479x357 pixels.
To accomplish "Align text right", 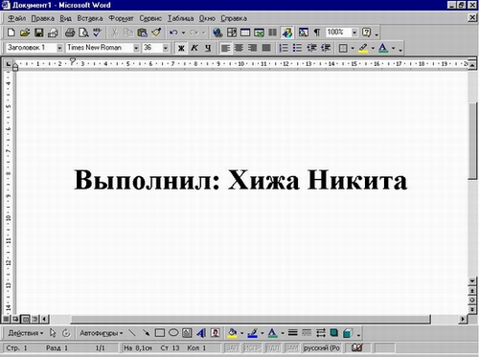I will pyautogui.click(x=253, y=48).
